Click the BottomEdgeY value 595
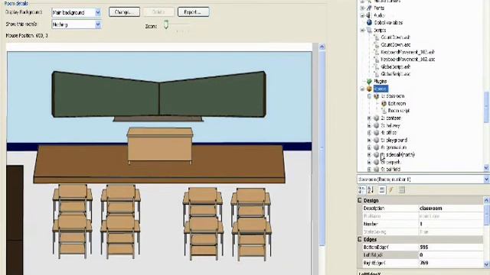 (451, 247)
